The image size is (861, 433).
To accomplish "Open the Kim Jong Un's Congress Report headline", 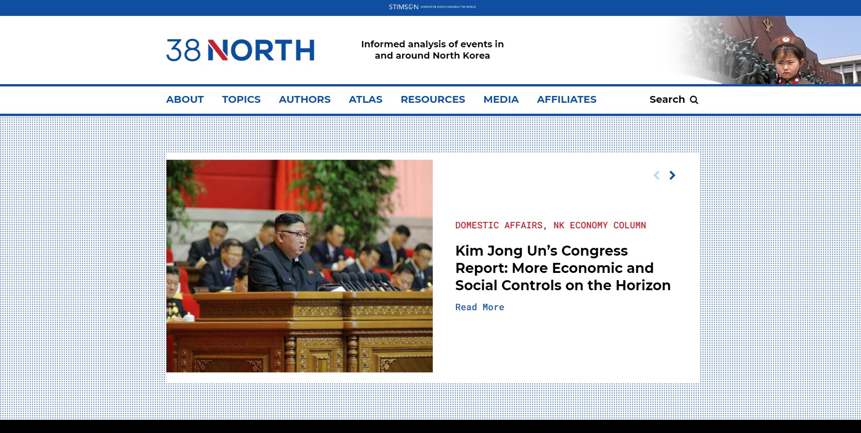I will click(562, 268).
